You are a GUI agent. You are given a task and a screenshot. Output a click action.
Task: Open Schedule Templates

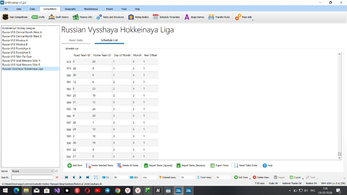click(166, 17)
